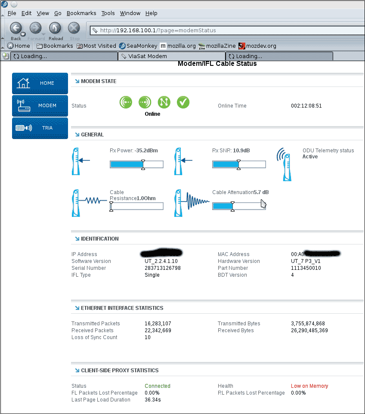Switch to the first Loading tab
This screenshot has width=365, height=414.
[64, 56]
